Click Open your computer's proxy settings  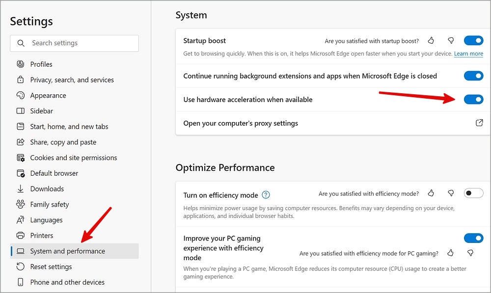[x=333, y=123]
